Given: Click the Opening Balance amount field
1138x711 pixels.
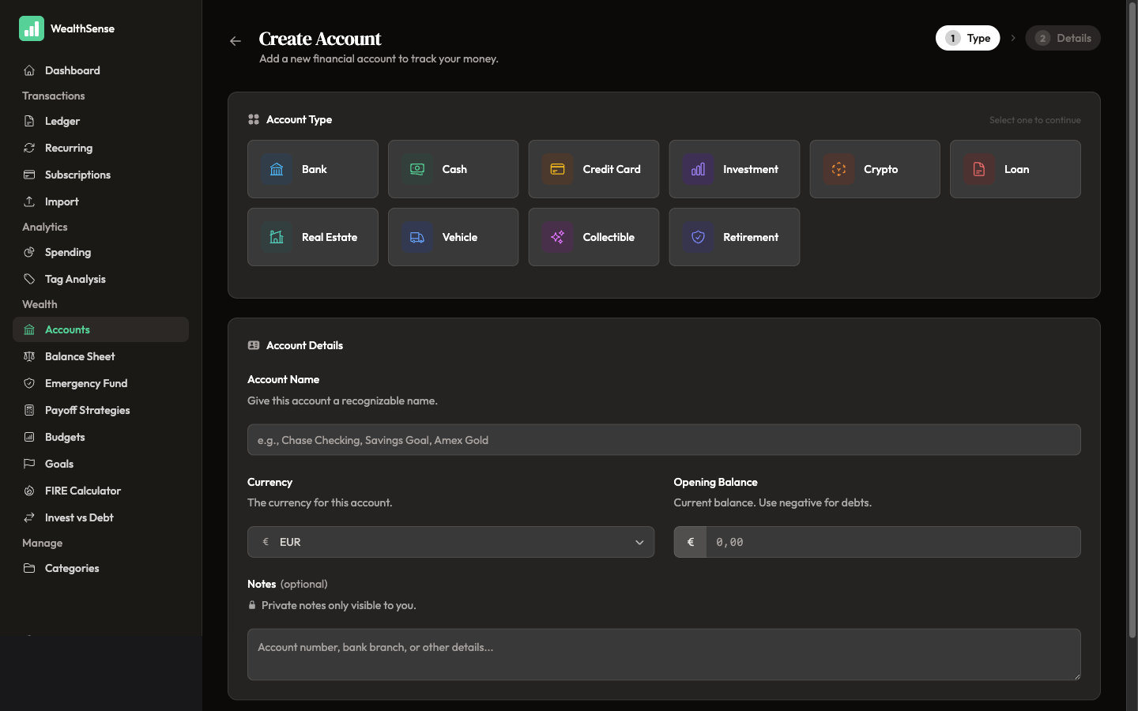Looking at the screenshot, I should [x=893, y=542].
